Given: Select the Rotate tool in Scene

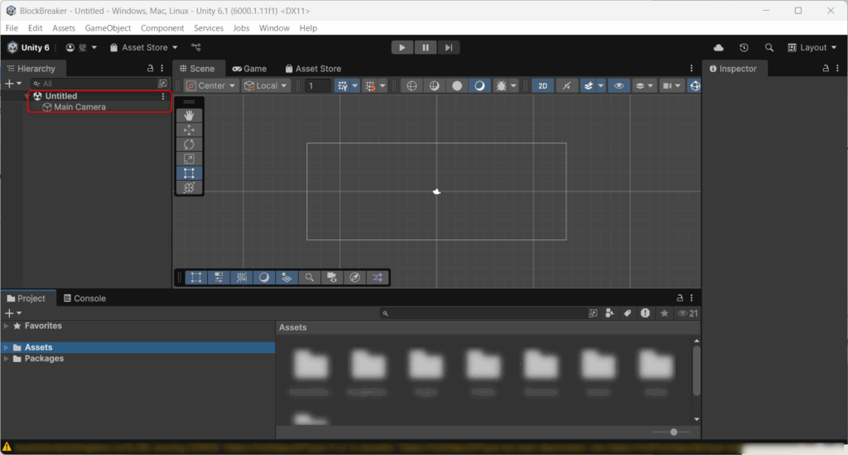Looking at the screenshot, I should 189,144.
